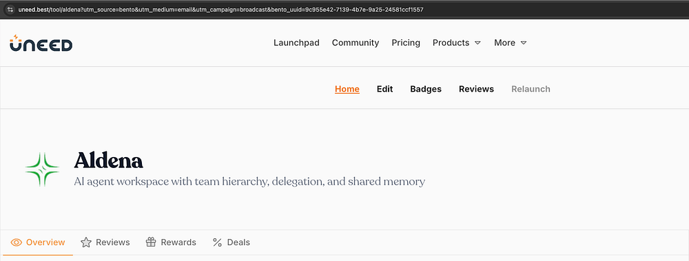689x261 pixels.
Task: Click the eye icon on Overview tab
Action: (17, 242)
